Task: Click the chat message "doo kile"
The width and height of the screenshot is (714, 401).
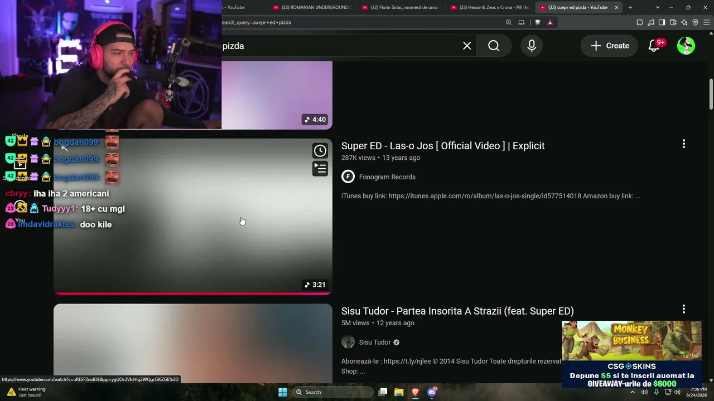Action: point(96,224)
